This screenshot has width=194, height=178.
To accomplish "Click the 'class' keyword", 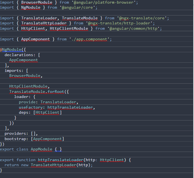I will click(22, 149).
